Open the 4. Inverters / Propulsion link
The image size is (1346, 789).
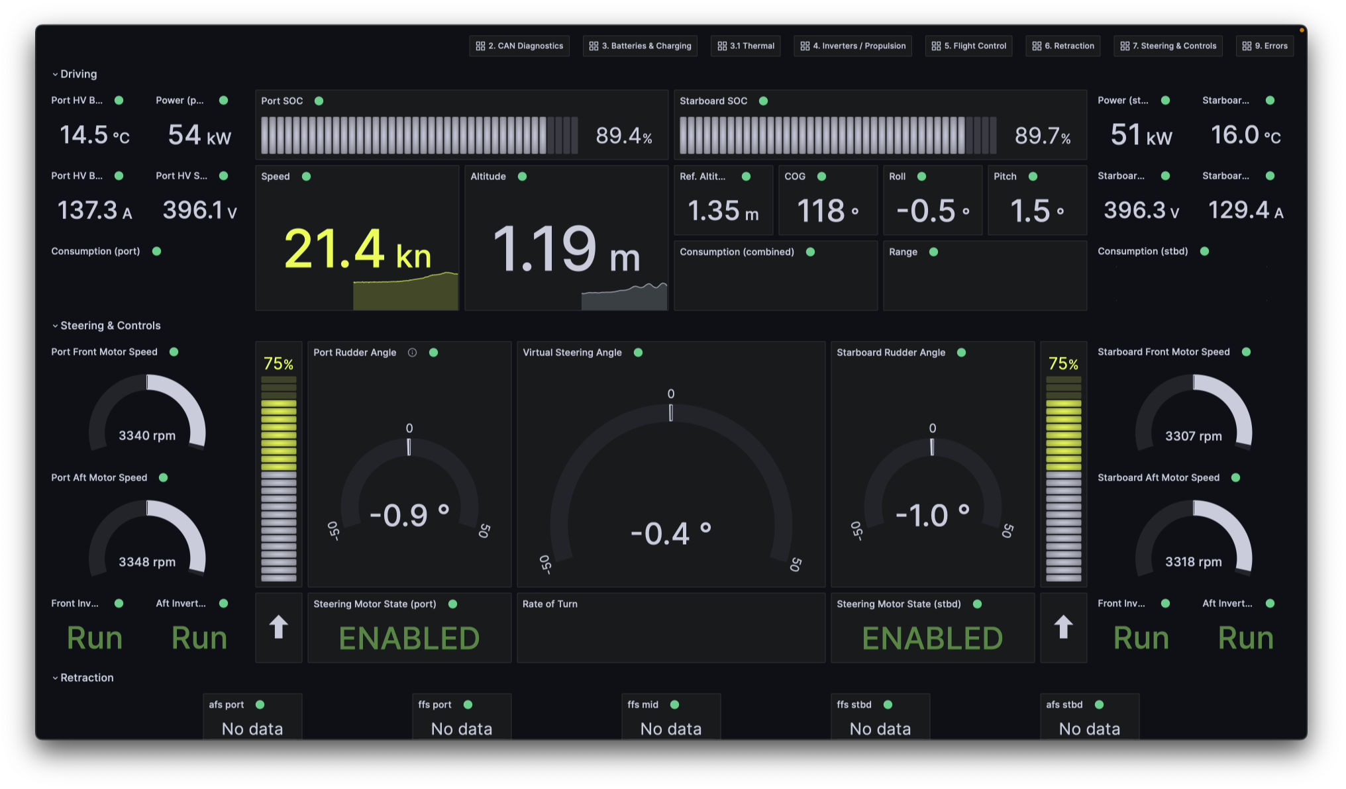coord(853,46)
